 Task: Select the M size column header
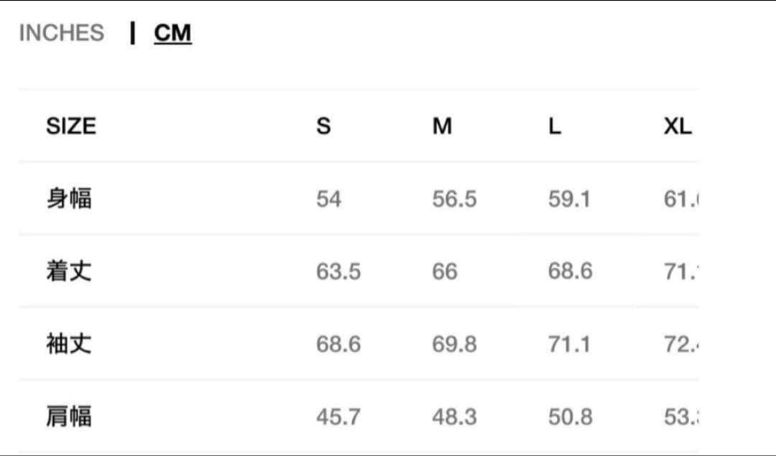click(x=442, y=126)
